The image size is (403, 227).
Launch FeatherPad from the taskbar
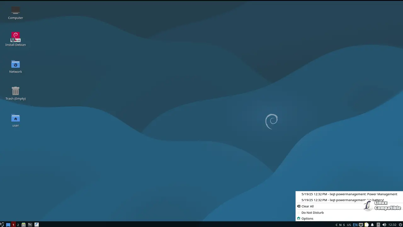tap(37, 224)
